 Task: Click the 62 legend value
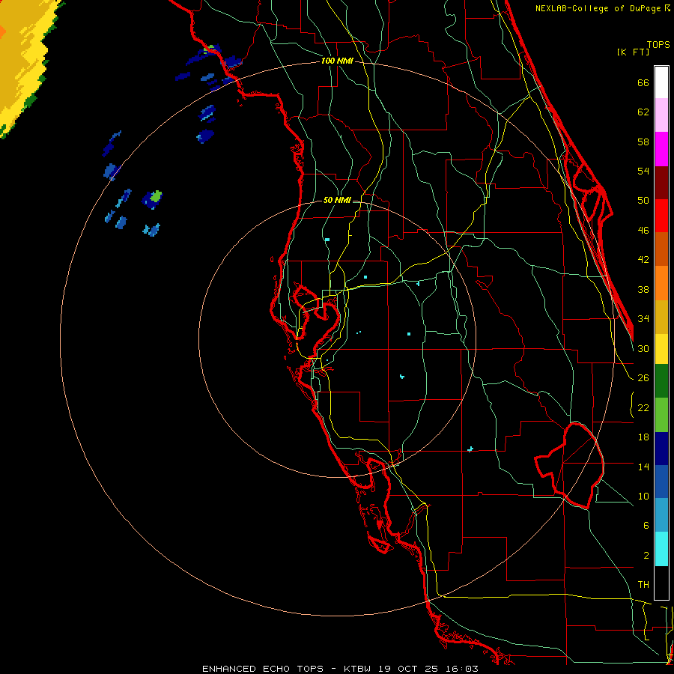[643, 112]
